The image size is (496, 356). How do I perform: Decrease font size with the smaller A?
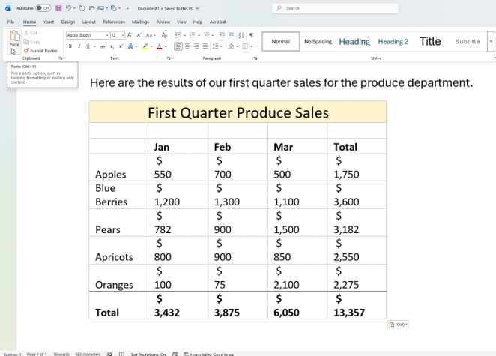139,35
